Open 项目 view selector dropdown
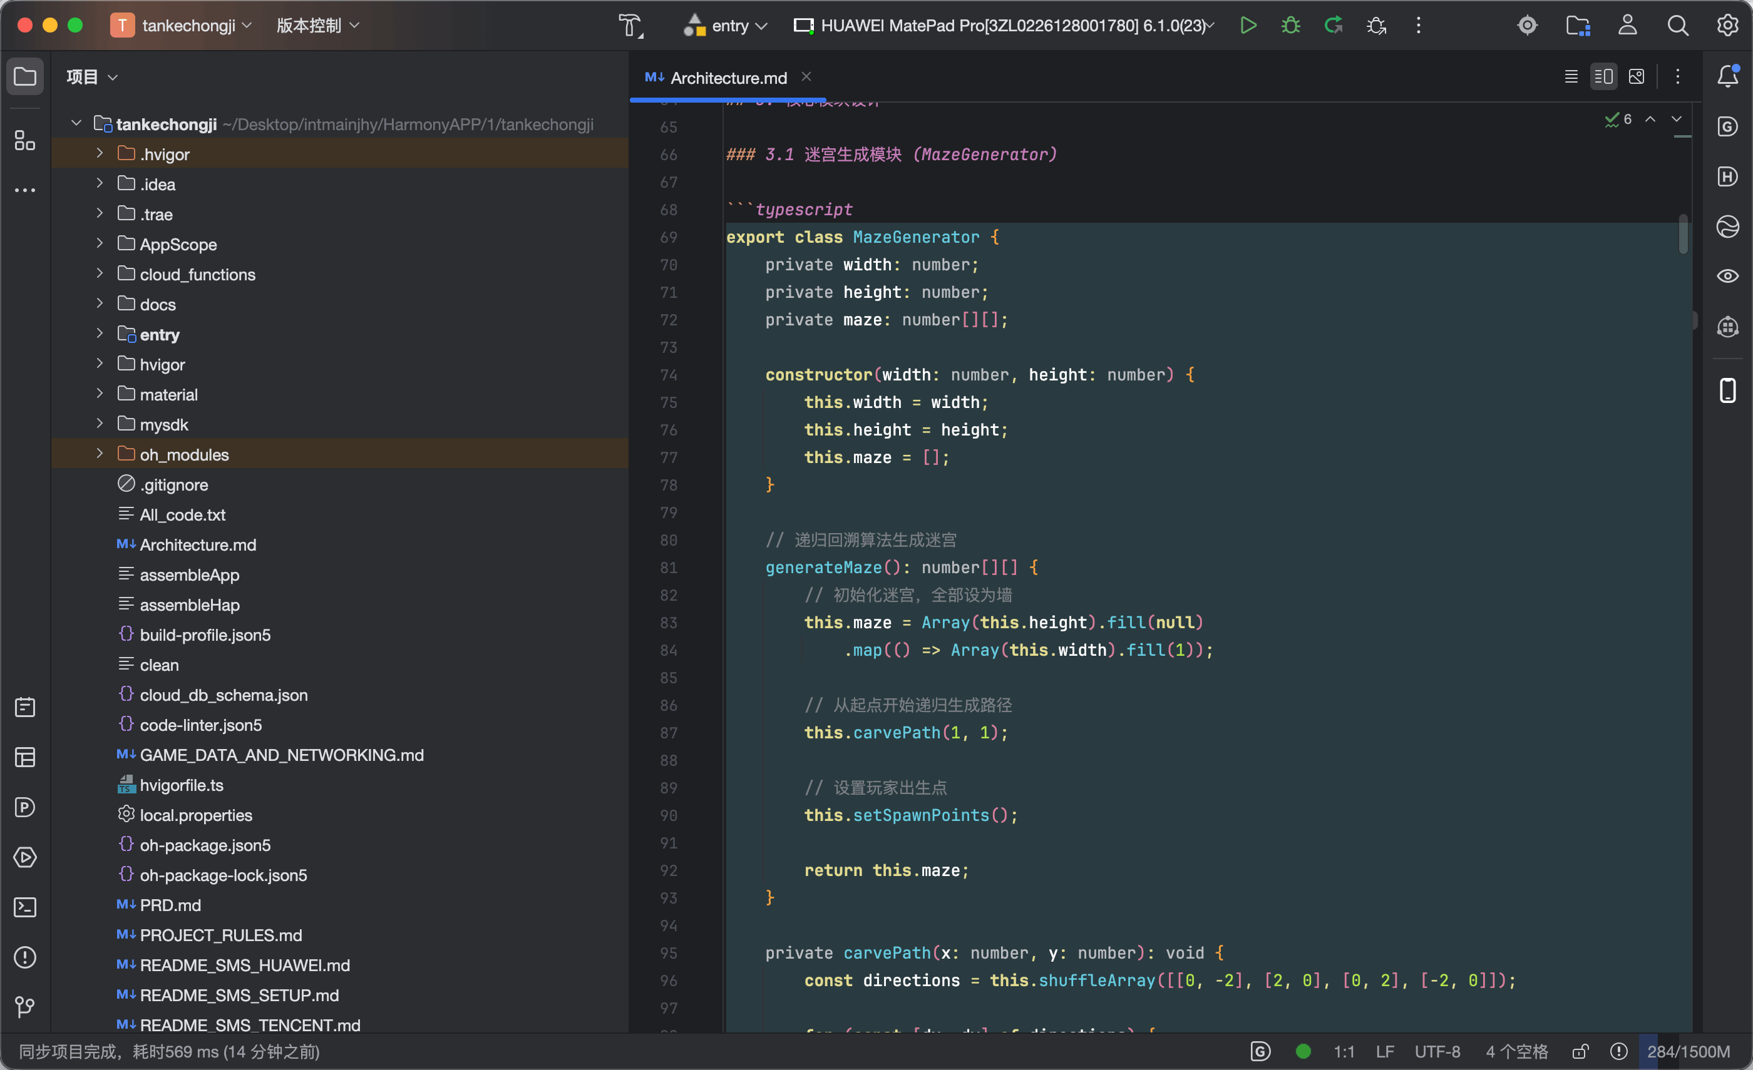 pos(92,76)
